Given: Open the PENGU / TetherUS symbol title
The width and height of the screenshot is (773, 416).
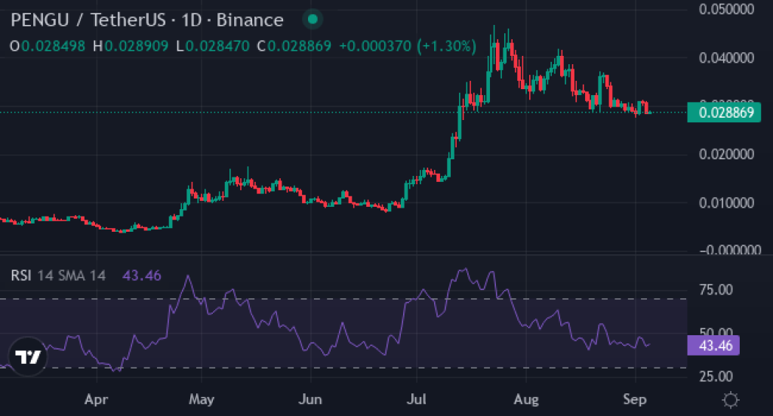Looking at the screenshot, I should tap(147, 20).
